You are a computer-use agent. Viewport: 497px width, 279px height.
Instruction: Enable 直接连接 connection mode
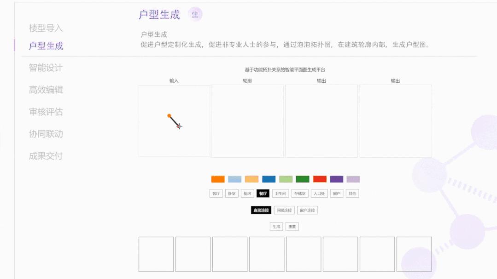click(x=261, y=210)
